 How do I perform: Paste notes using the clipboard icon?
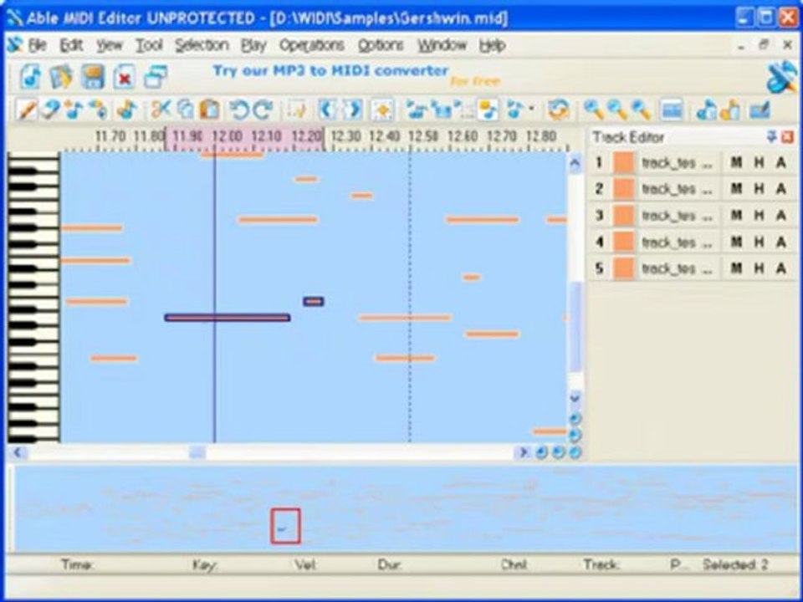(x=209, y=110)
